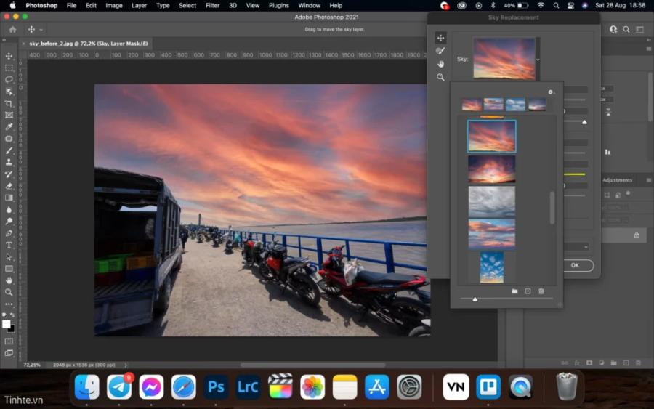The image size is (654, 409).
Task: Choose the gray cloudy sky thumbnail
Action: coord(492,201)
